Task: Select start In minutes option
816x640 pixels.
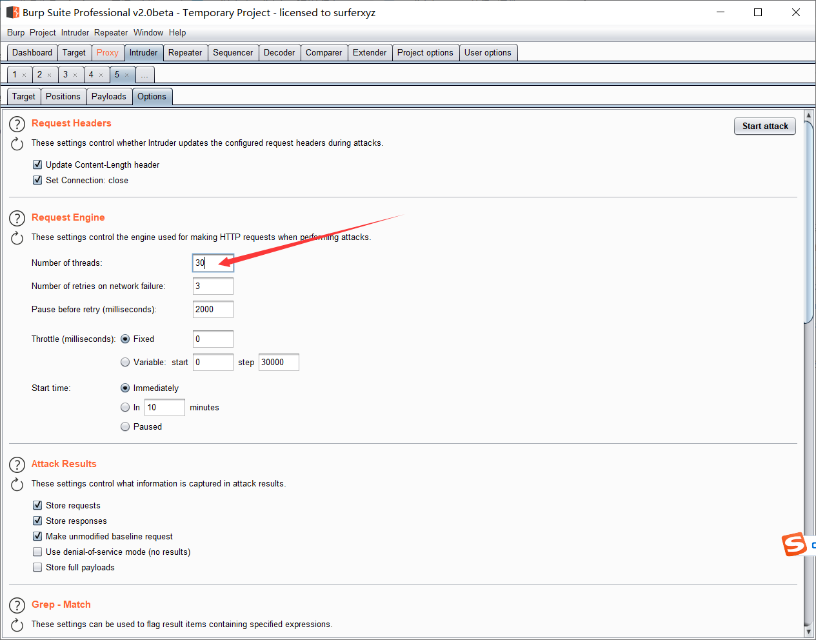Action: click(125, 407)
